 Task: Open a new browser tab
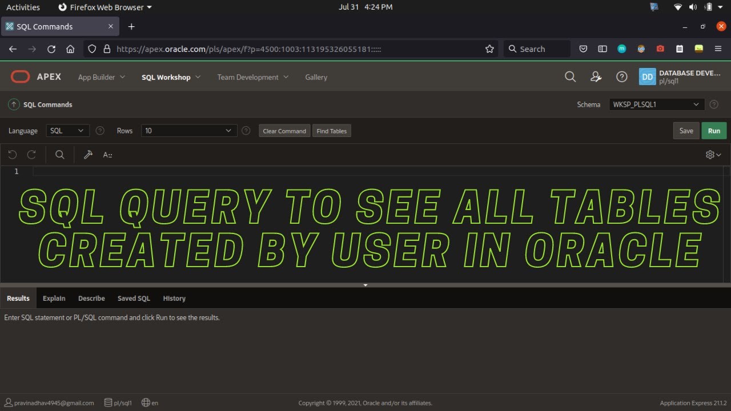point(131,26)
